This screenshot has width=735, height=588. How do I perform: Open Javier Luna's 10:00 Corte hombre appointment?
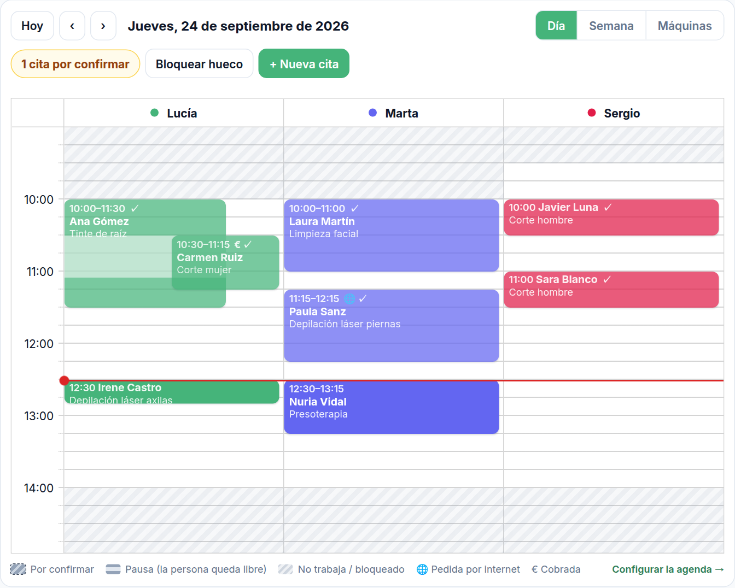pyautogui.click(x=611, y=217)
